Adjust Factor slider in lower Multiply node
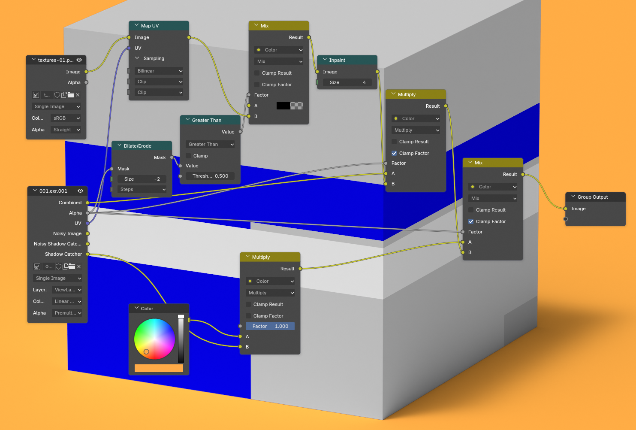 click(x=270, y=326)
